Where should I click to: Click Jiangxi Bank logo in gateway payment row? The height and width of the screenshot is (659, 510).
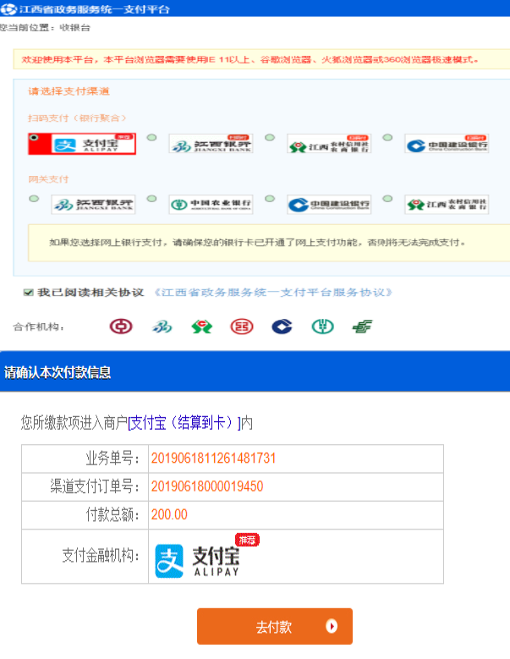93,205
